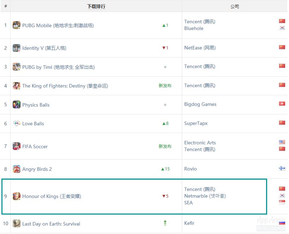Click 新发布 label in FIFA Soccer row

165,146
